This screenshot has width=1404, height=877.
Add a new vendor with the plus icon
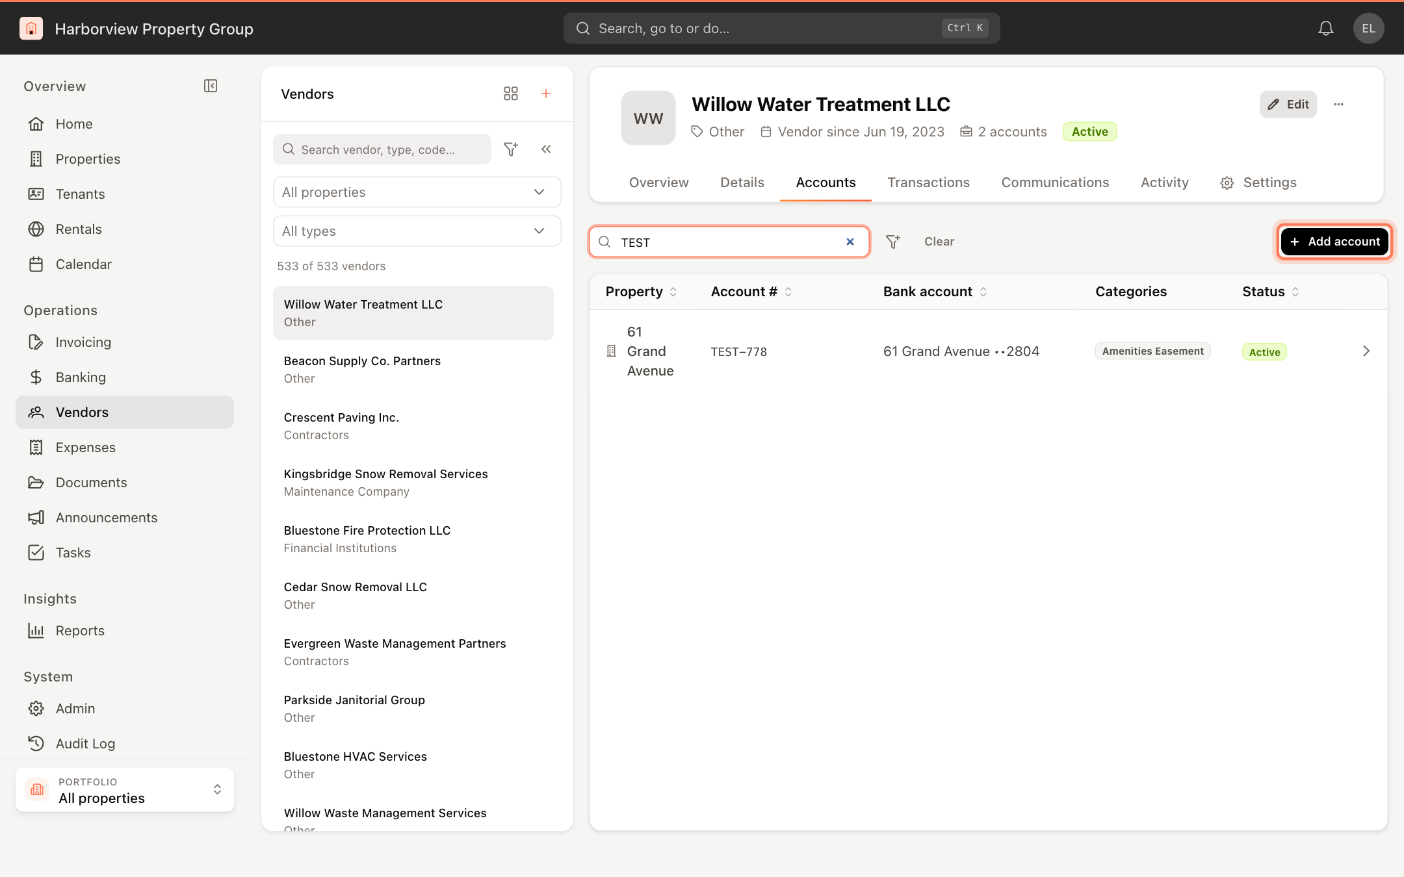tap(546, 94)
